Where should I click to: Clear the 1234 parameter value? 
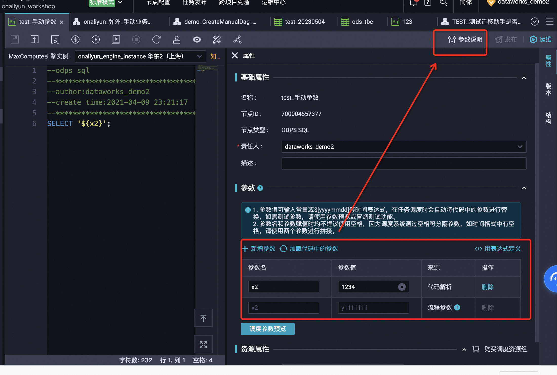[x=402, y=287]
